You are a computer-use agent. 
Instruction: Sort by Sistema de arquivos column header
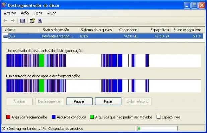click(x=96, y=30)
